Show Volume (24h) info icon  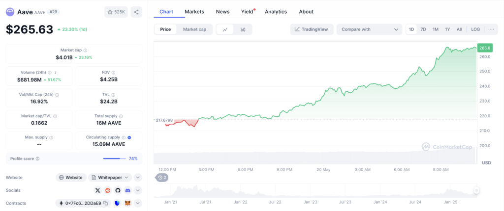tap(50, 73)
